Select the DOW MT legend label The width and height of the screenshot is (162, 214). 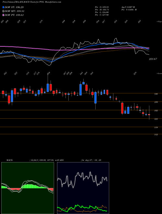14,11
